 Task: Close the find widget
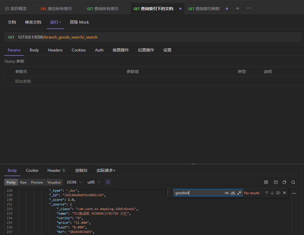point(284,193)
